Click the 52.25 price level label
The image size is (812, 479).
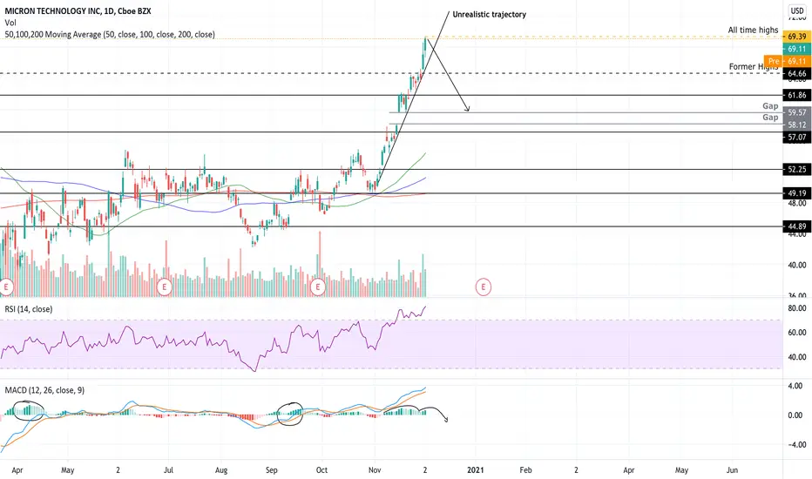(x=797, y=169)
